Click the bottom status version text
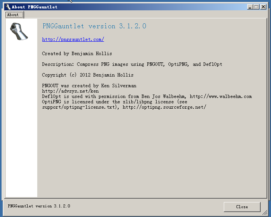Viewport: 271px width, 217px height. coord(39,206)
